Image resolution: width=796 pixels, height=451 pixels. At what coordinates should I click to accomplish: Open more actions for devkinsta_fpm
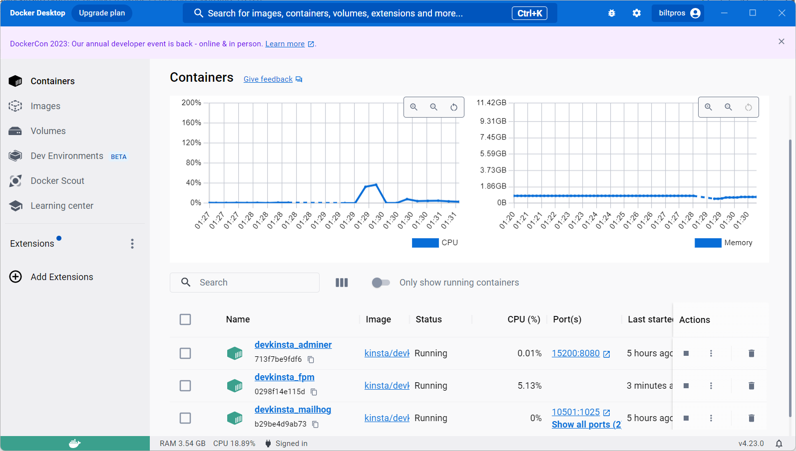[711, 386]
